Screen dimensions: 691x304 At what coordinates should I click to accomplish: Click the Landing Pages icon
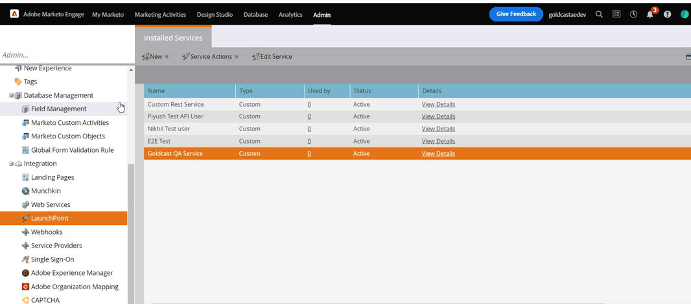coord(25,177)
